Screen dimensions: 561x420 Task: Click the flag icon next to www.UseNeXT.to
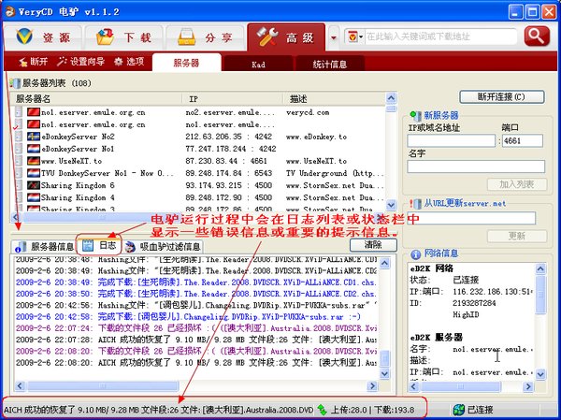coord(34,161)
